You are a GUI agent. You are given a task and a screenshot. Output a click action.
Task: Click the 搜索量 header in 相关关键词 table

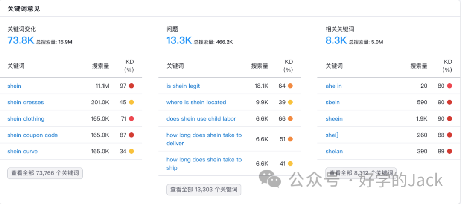(x=419, y=66)
